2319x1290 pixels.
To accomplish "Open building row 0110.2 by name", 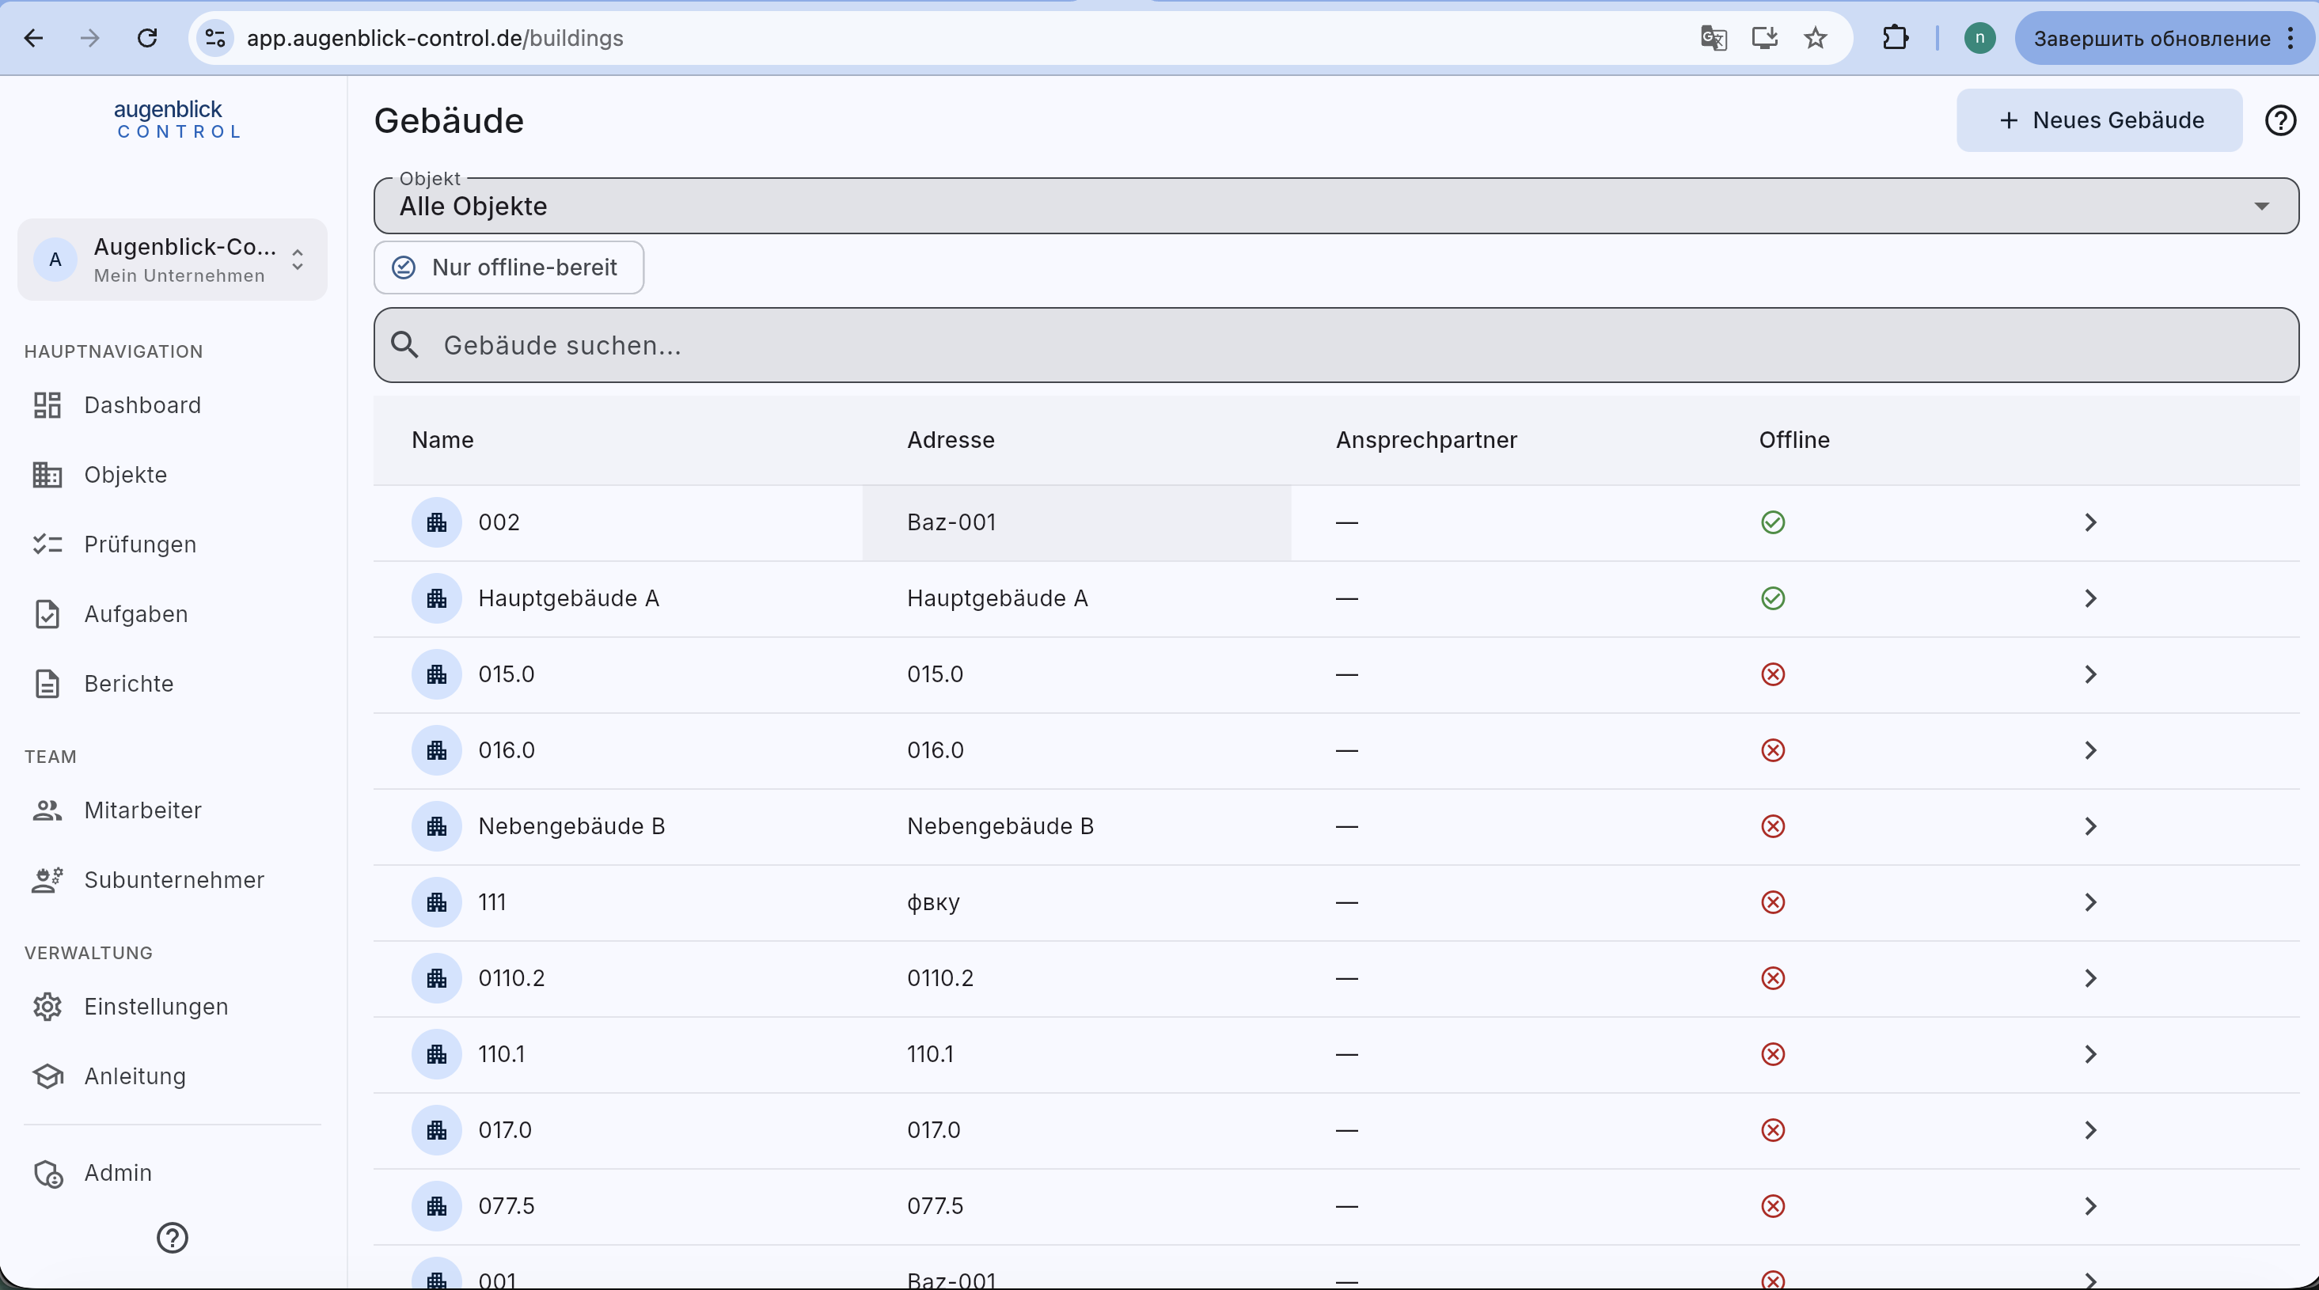I will click(511, 977).
